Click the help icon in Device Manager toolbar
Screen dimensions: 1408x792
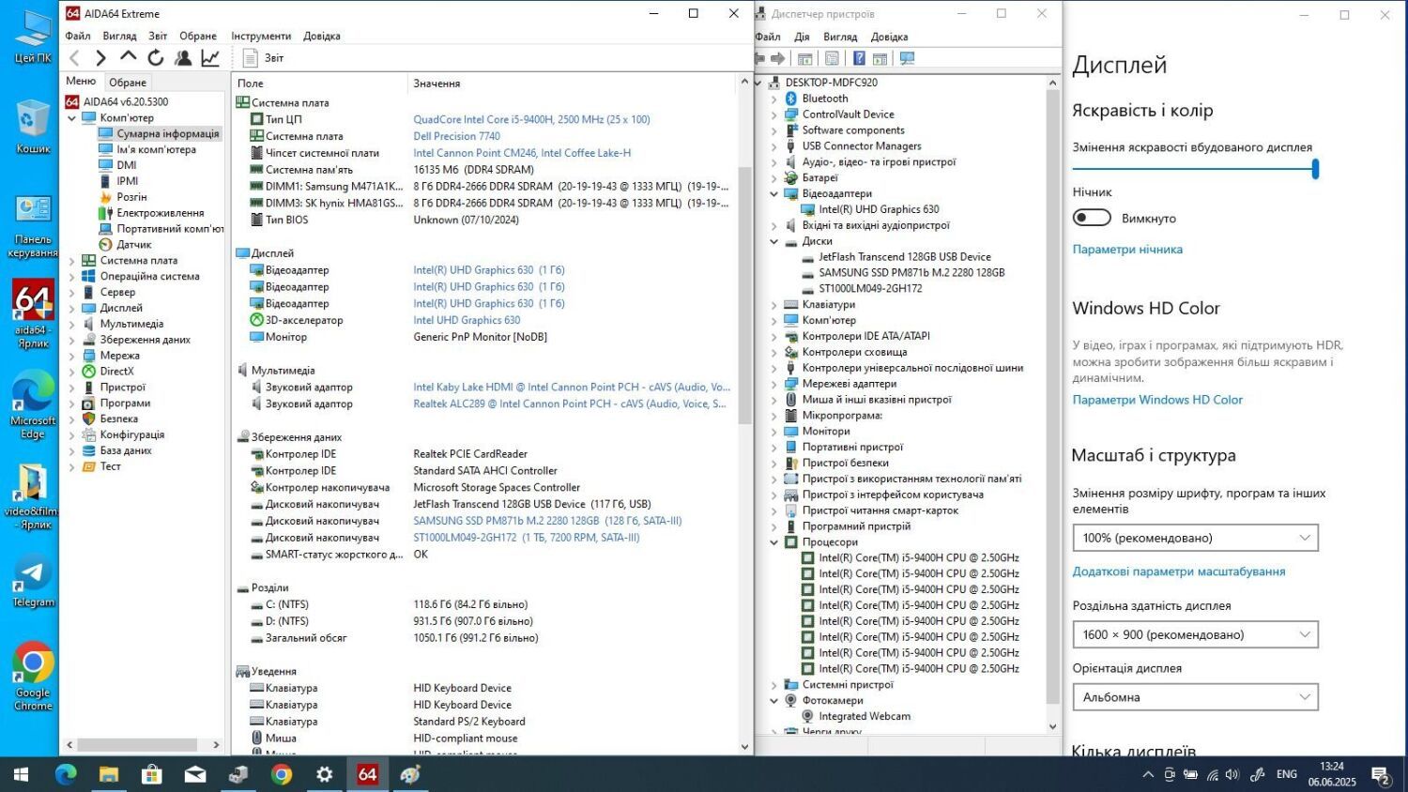pos(858,58)
